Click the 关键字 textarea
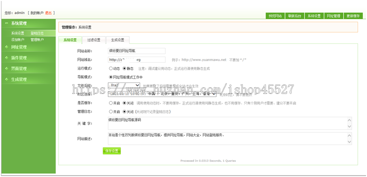 coord(230,123)
